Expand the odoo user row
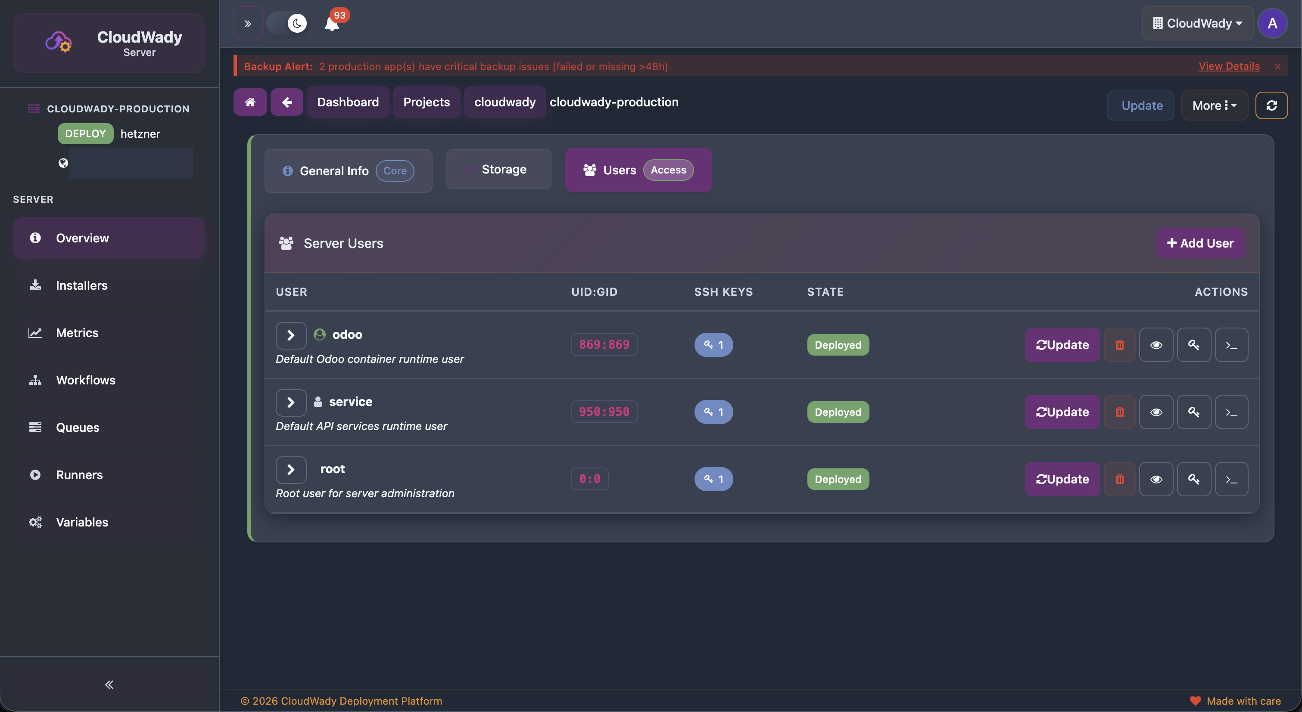Screen dimensions: 1302x712 tap(291, 335)
